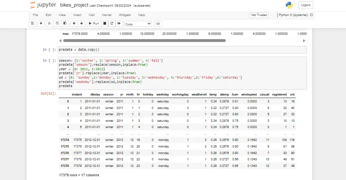
Task: Click the weekday column header
Action: click(x=163, y=94)
